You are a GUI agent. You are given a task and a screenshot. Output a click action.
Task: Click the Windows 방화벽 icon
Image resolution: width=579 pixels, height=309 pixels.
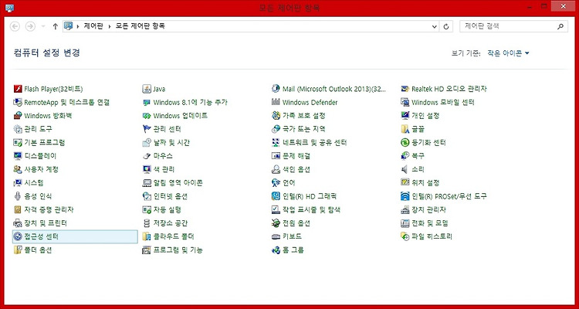coord(18,116)
